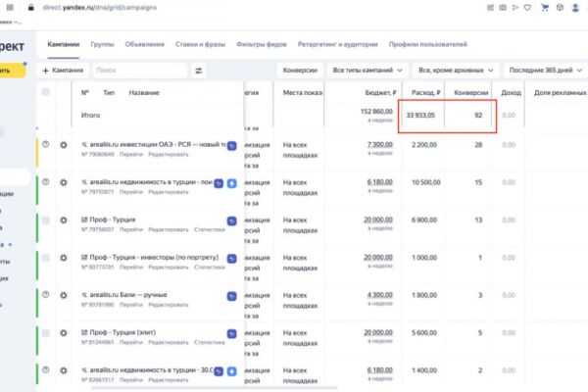This screenshot has height=392, width=588.
Task: Toggle the select-all checkbox in table header
Action: 46,92
